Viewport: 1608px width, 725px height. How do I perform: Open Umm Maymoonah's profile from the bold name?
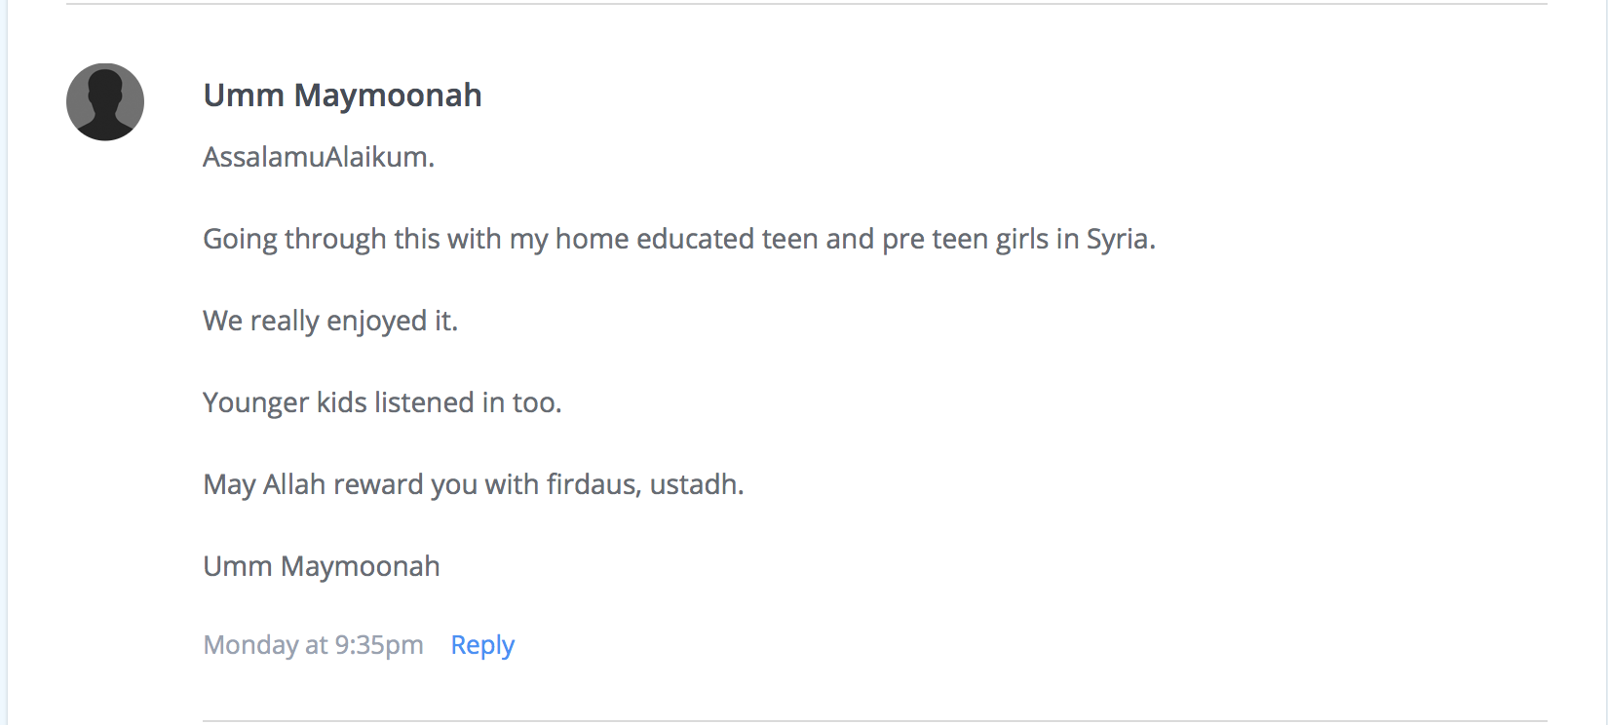pyautogui.click(x=342, y=95)
